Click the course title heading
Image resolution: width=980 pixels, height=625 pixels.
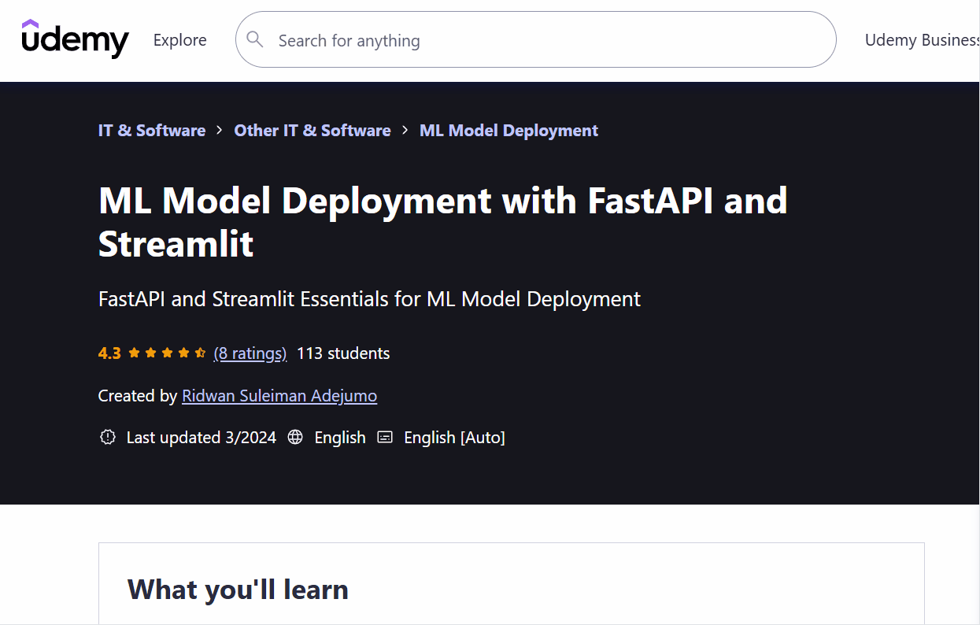click(x=443, y=223)
